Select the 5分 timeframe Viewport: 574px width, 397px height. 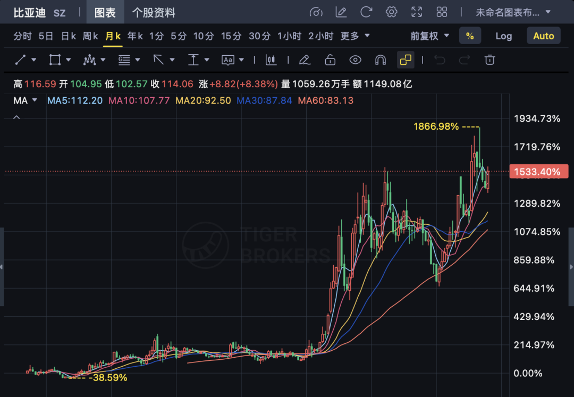[179, 36]
